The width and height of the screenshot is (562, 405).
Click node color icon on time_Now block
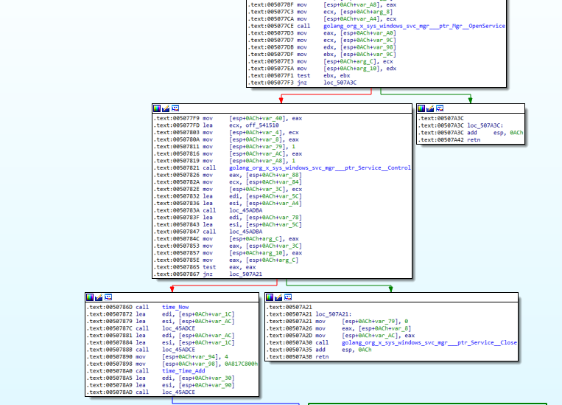point(90,297)
